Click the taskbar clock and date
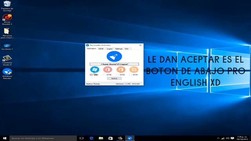The image size is (251, 141). click(242, 138)
